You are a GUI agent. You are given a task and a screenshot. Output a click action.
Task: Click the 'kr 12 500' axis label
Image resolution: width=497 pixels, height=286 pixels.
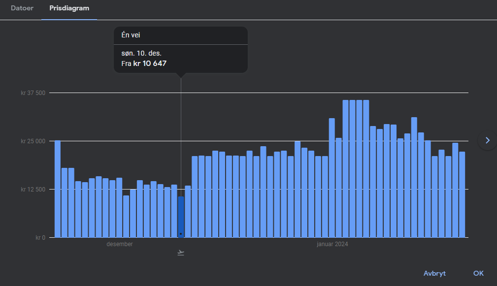[33, 190]
